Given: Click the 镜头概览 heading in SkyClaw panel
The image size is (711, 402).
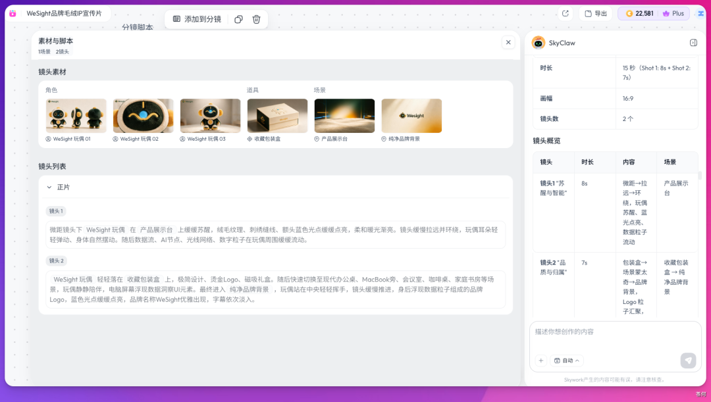Looking at the screenshot, I should click(x=546, y=141).
